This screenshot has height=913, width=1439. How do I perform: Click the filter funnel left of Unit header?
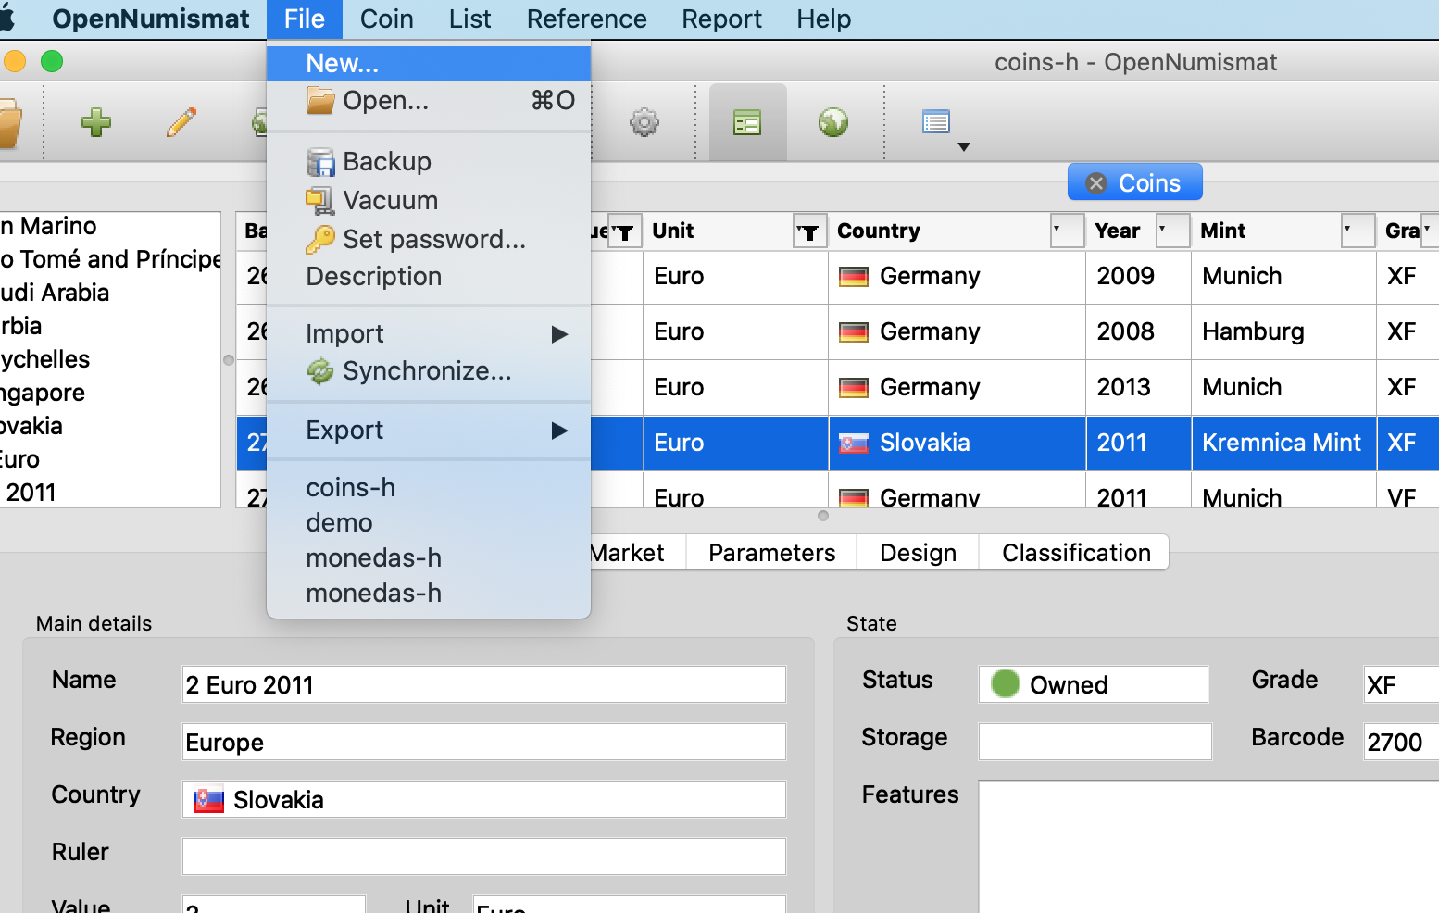coord(625,231)
